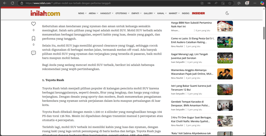Open Harga BBM Non Subsidi Pertamina article

click(191, 25)
